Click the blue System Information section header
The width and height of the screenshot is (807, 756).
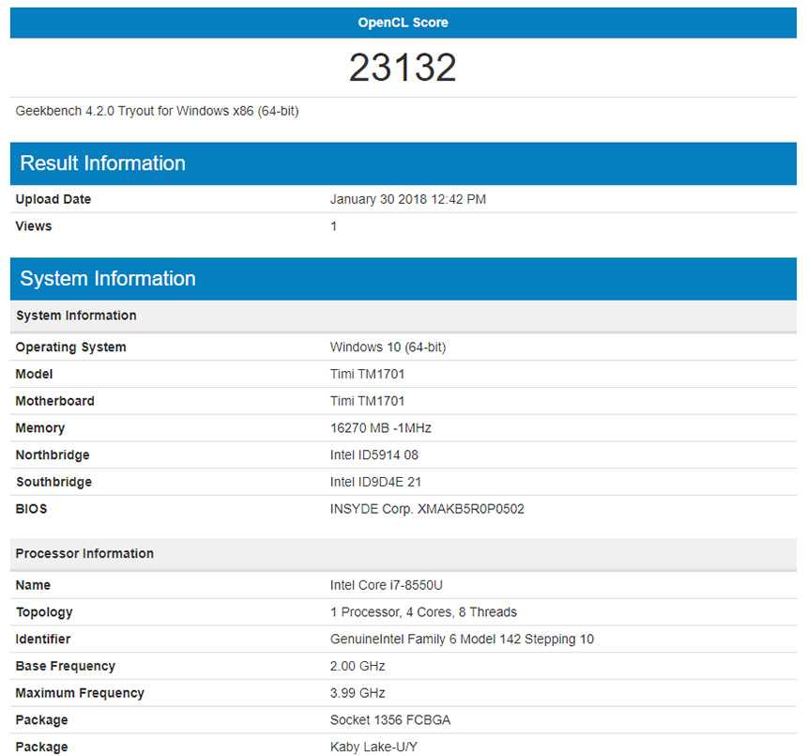[107, 279]
